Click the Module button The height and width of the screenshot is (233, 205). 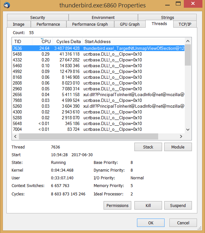[x=178, y=147]
